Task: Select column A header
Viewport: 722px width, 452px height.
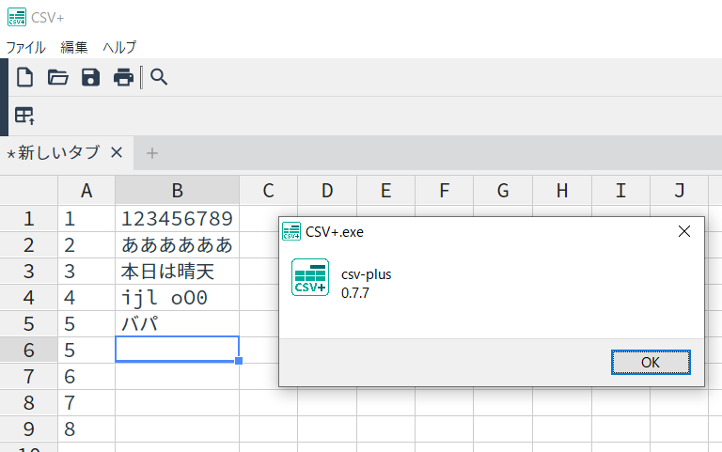Action: [x=86, y=191]
